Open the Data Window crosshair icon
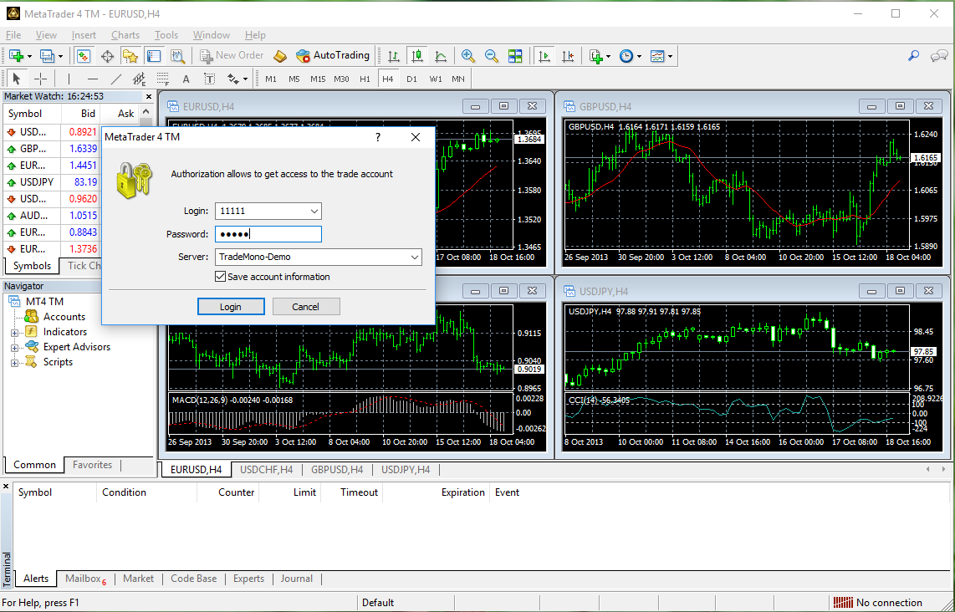The width and height of the screenshot is (955, 612). tap(107, 56)
